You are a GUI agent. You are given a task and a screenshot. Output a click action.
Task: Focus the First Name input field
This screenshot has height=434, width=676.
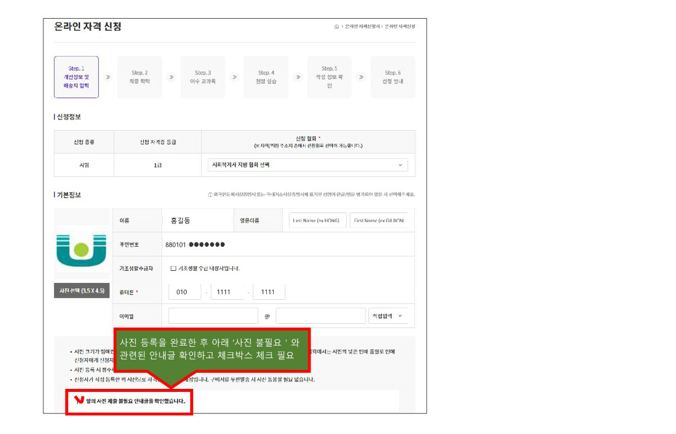pos(379,221)
